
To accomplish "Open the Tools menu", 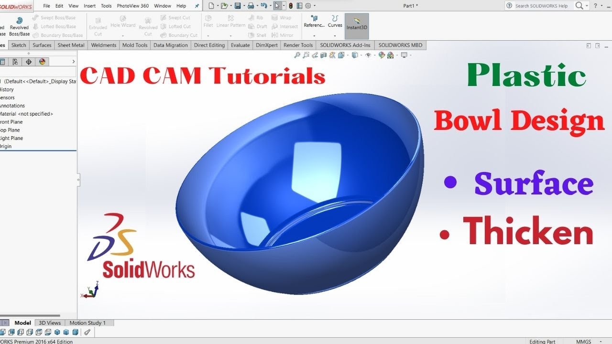I will [x=106, y=6].
